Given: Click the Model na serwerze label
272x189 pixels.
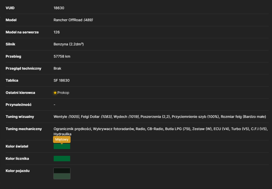Looking at the screenshot, I should [22, 32].
